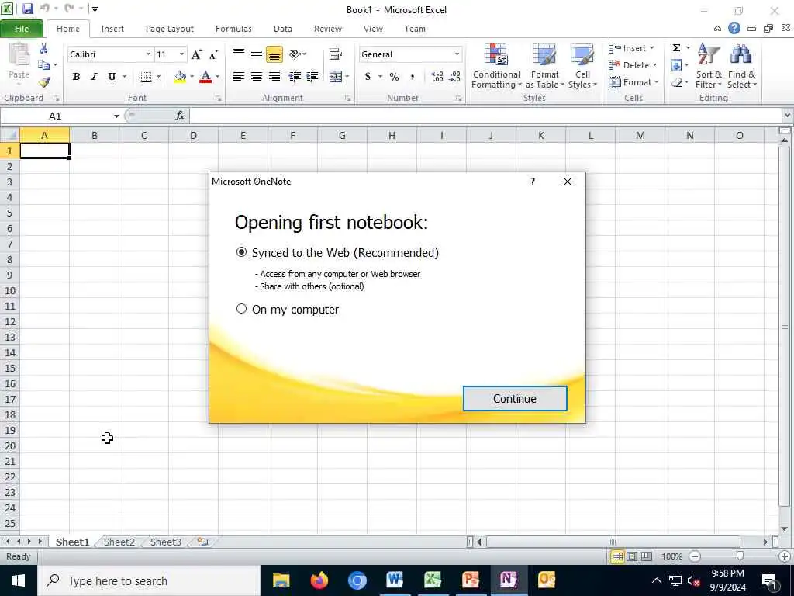Image resolution: width=794 pixels, height=596 pixels.
Task: Click Top Align icon
Action: (239, 54)
